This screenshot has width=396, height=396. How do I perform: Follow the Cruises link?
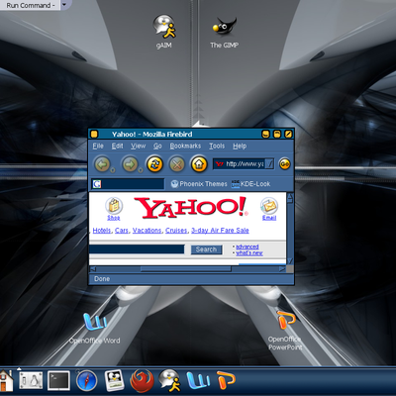point(176,231)
